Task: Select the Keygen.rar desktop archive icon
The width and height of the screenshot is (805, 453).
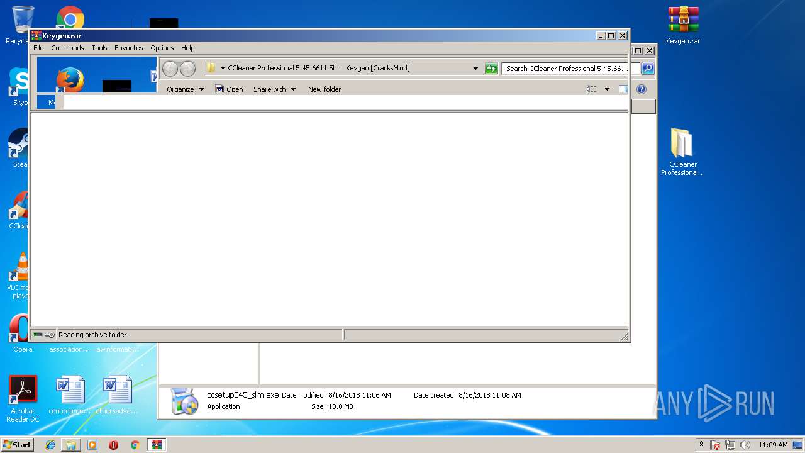Action: point(683,26)
